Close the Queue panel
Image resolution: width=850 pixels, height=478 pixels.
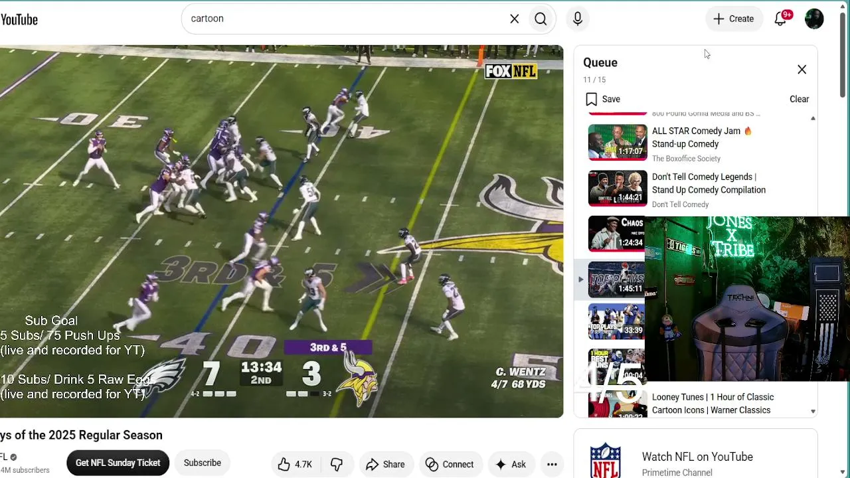pos(802,70)
